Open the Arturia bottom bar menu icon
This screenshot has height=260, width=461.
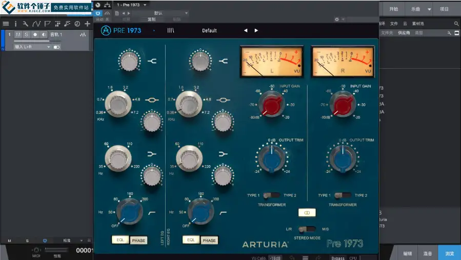point(306,258)
